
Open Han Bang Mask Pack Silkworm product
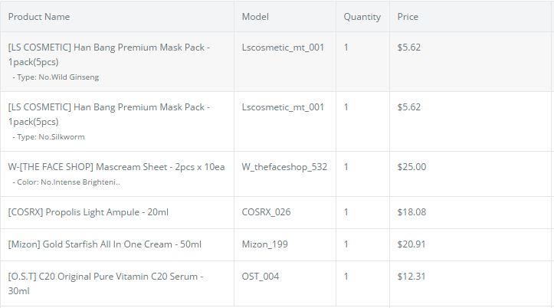coord(109,113)
